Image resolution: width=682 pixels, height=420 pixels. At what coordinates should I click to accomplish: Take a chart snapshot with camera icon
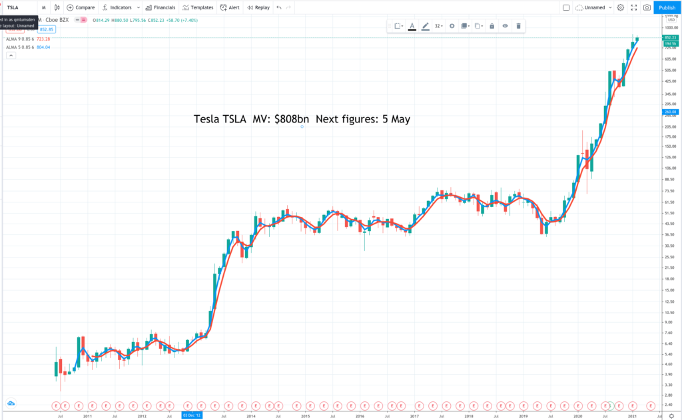(647, 7)
